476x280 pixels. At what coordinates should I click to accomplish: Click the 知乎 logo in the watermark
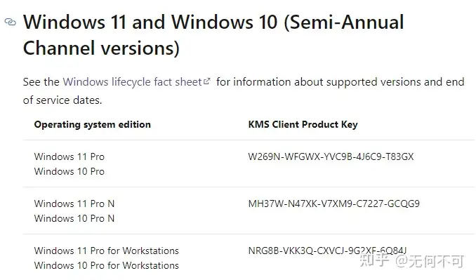[x=374, y=260]
